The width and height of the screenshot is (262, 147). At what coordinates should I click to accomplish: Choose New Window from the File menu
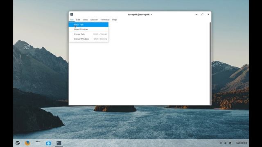88,29
